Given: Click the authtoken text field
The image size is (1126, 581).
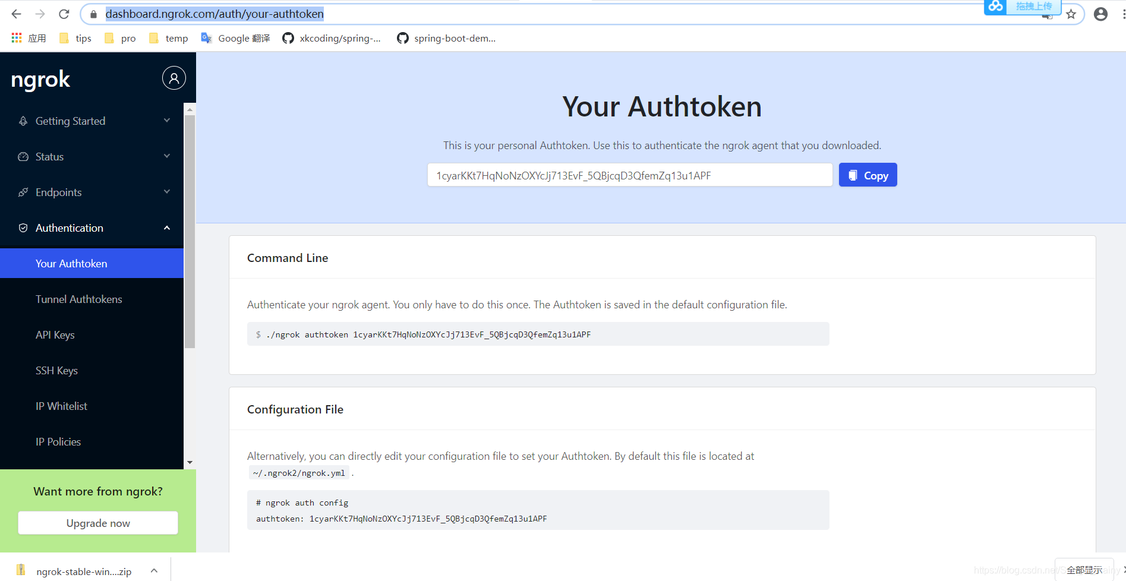Looking at the screenshot, I should [x=630, y=175].
